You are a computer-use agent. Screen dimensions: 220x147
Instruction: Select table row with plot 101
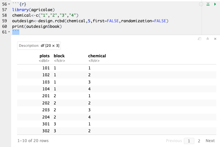(115, 68)
